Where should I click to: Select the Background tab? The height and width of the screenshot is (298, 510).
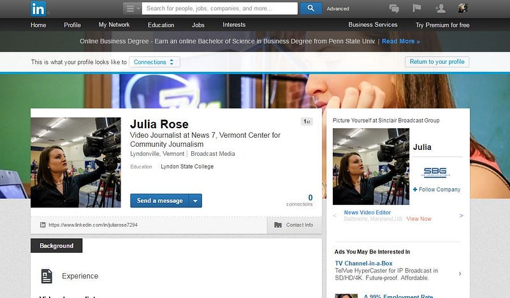pyautogui.click(x=56, y=246)
